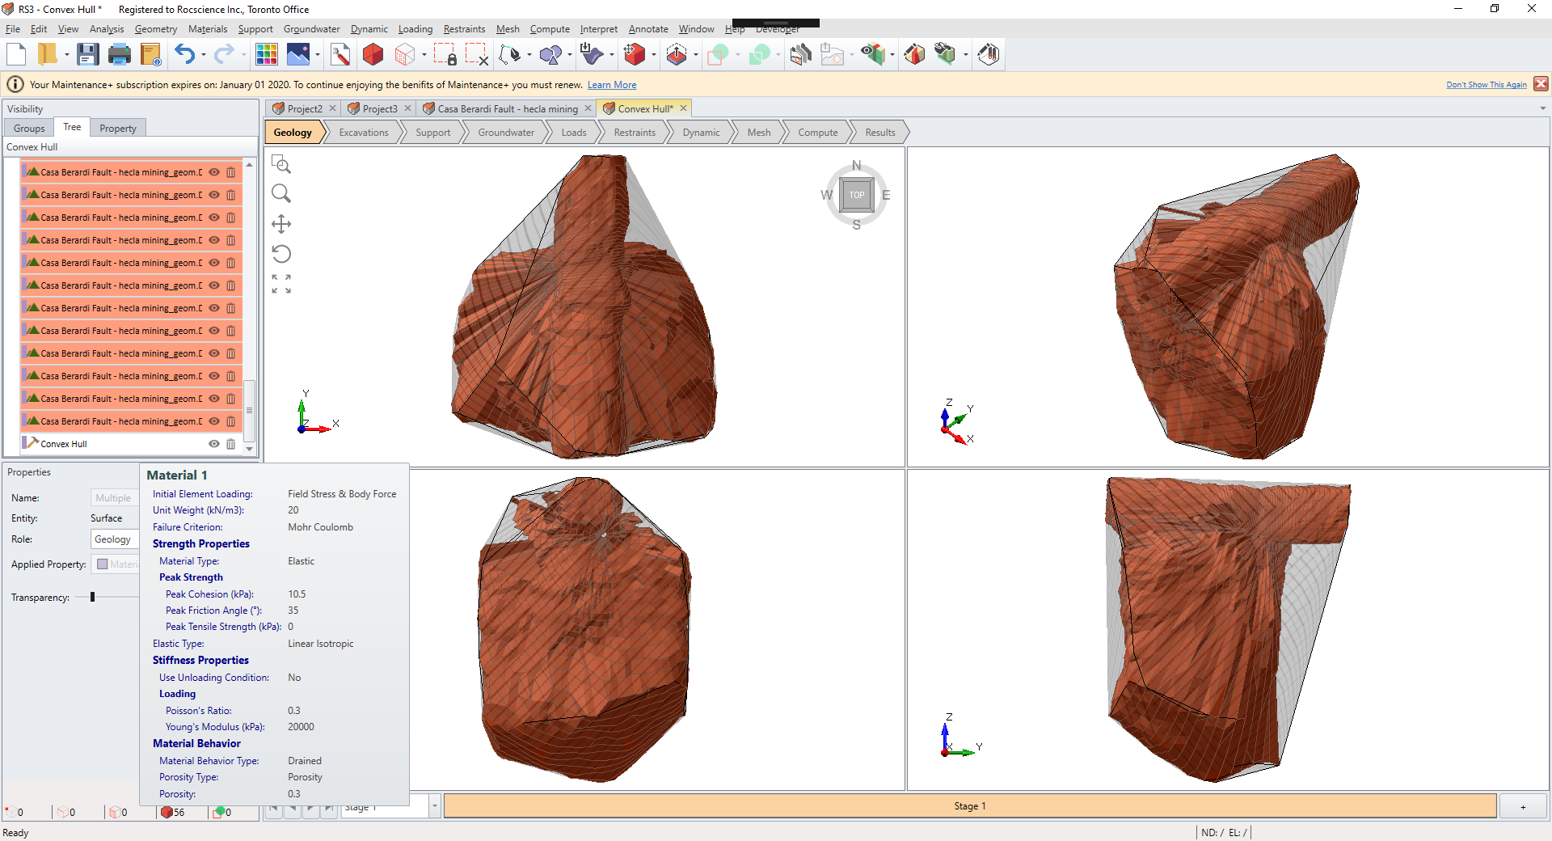Click the Learn More link in the subscription banner
This screenshot has height=841, width=1552.
pyautogui.click(x=612, y=84)
